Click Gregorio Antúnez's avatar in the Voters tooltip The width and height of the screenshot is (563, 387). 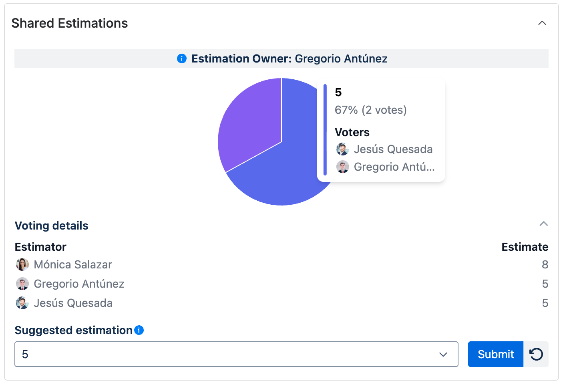(343, 167)
